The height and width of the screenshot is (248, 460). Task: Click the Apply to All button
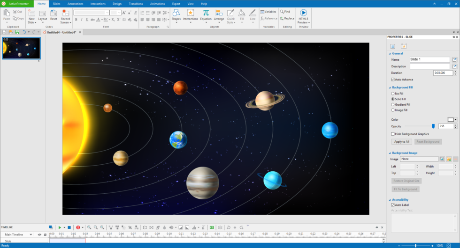coord(401,141)
